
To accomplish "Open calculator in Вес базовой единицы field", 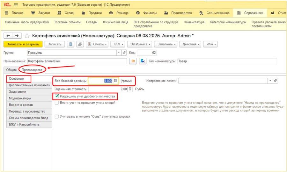I will pos(115,81).
